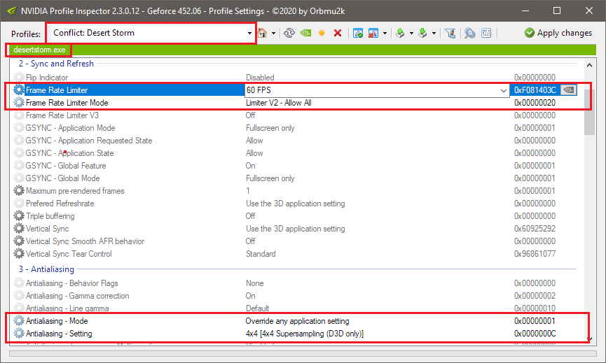This screenshot has width=606, height=363.
Task: Click the green NVIDIA restore defaults icon
Action: point(305,33)
